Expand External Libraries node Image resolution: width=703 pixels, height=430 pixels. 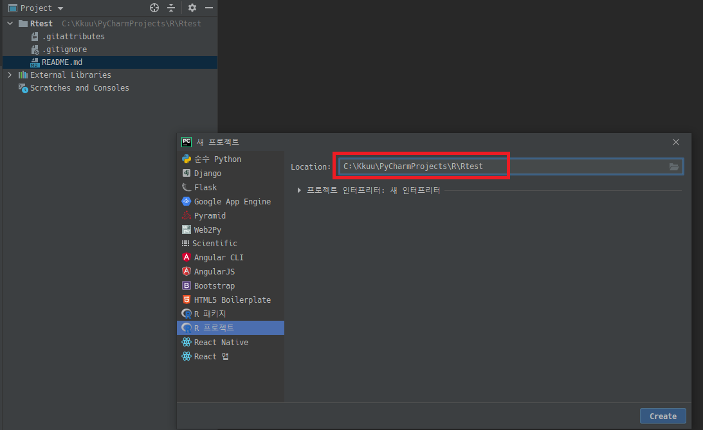coord(10,75)
